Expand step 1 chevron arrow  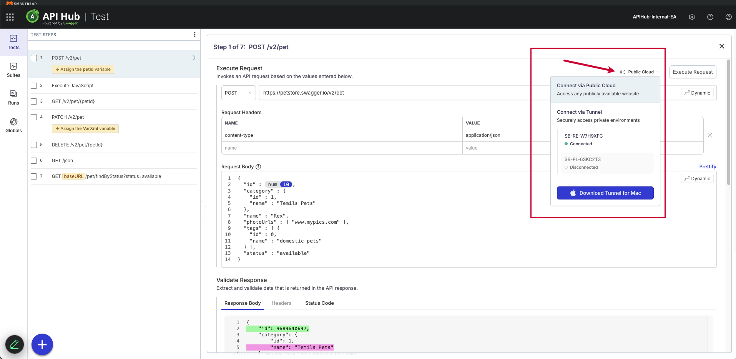coord(194,58)
